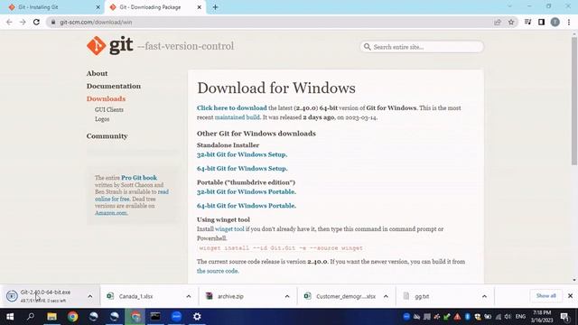Go forward using browser forward arrow
The width and height of the screenshot is (578, 325).
(23, 22)
